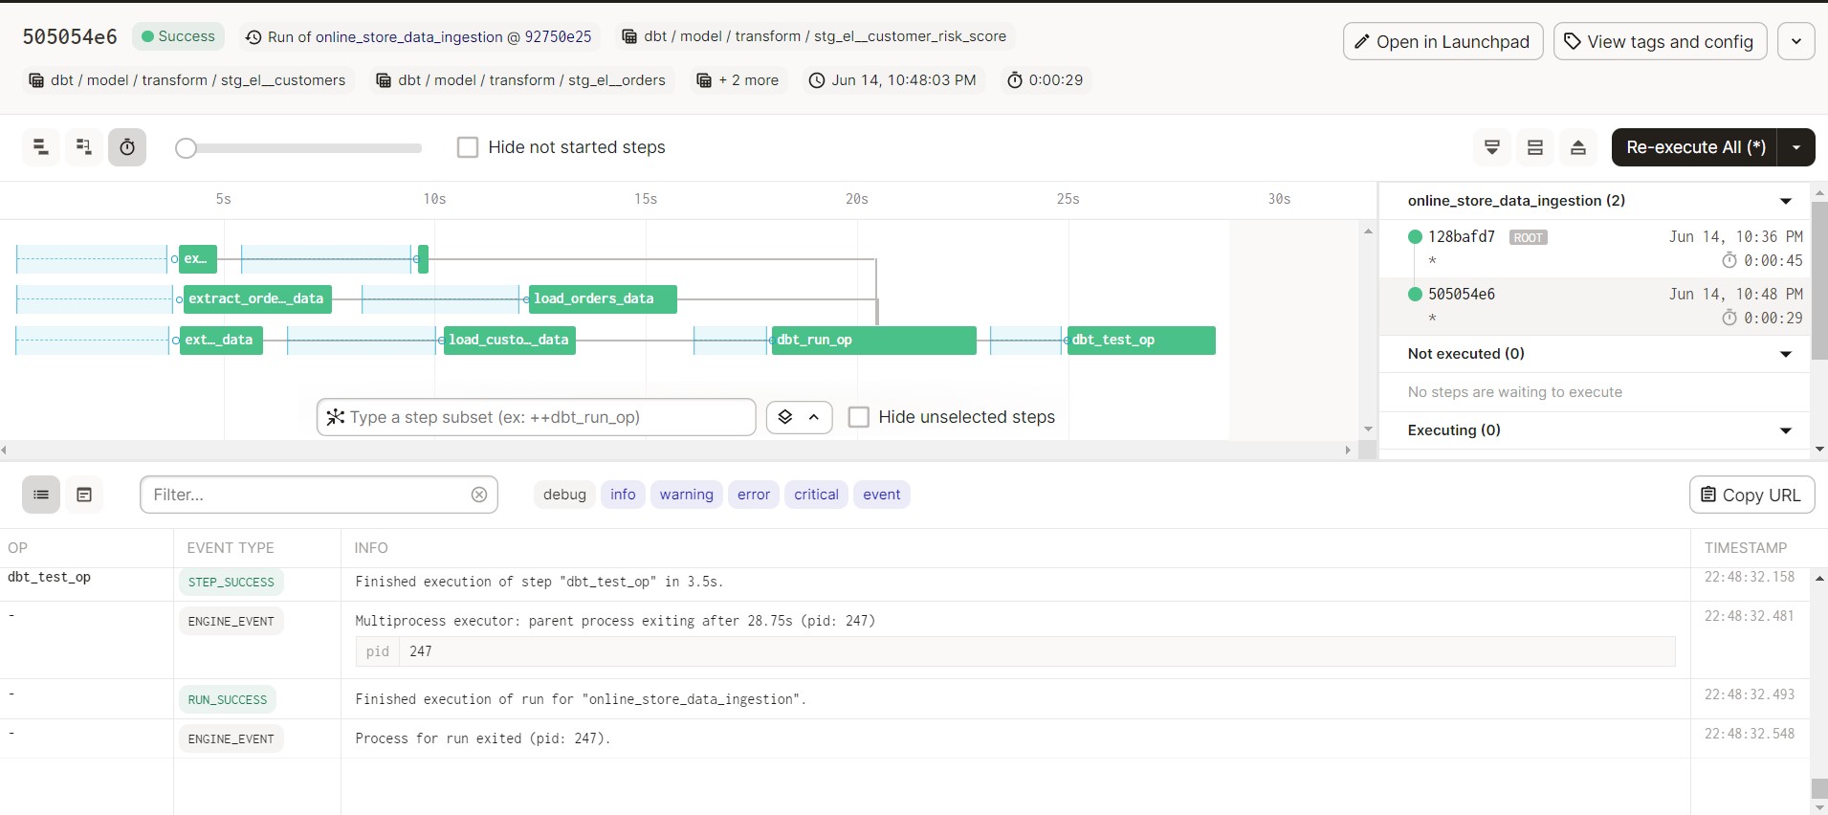Image resolution: width=1828 pixels, height=815 pixels.
Task: Select the load_orders_data step bar
Action: 603,298
